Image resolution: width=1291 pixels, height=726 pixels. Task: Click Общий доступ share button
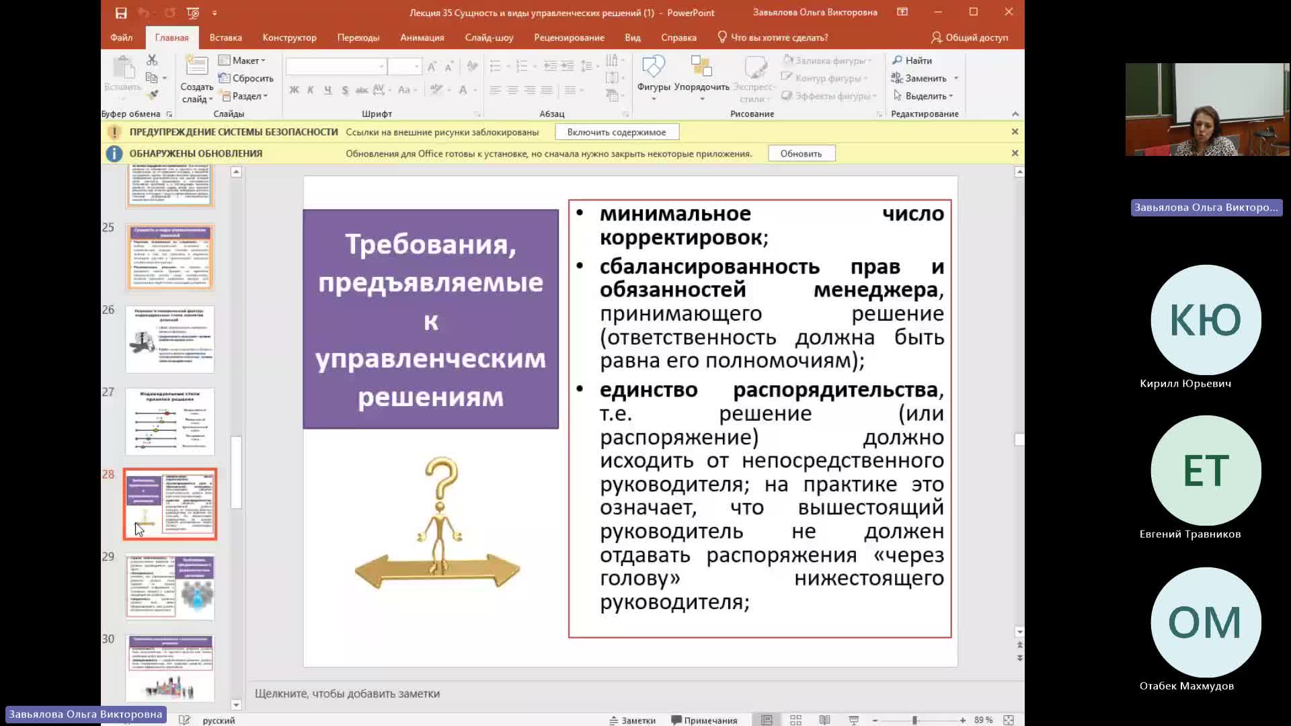pos(969,37)
